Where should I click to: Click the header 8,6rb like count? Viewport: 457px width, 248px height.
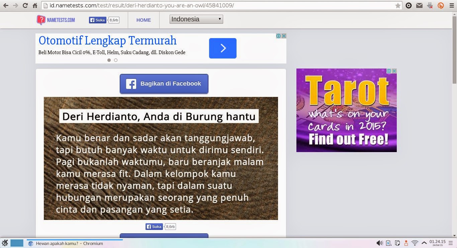click(114, 20)
